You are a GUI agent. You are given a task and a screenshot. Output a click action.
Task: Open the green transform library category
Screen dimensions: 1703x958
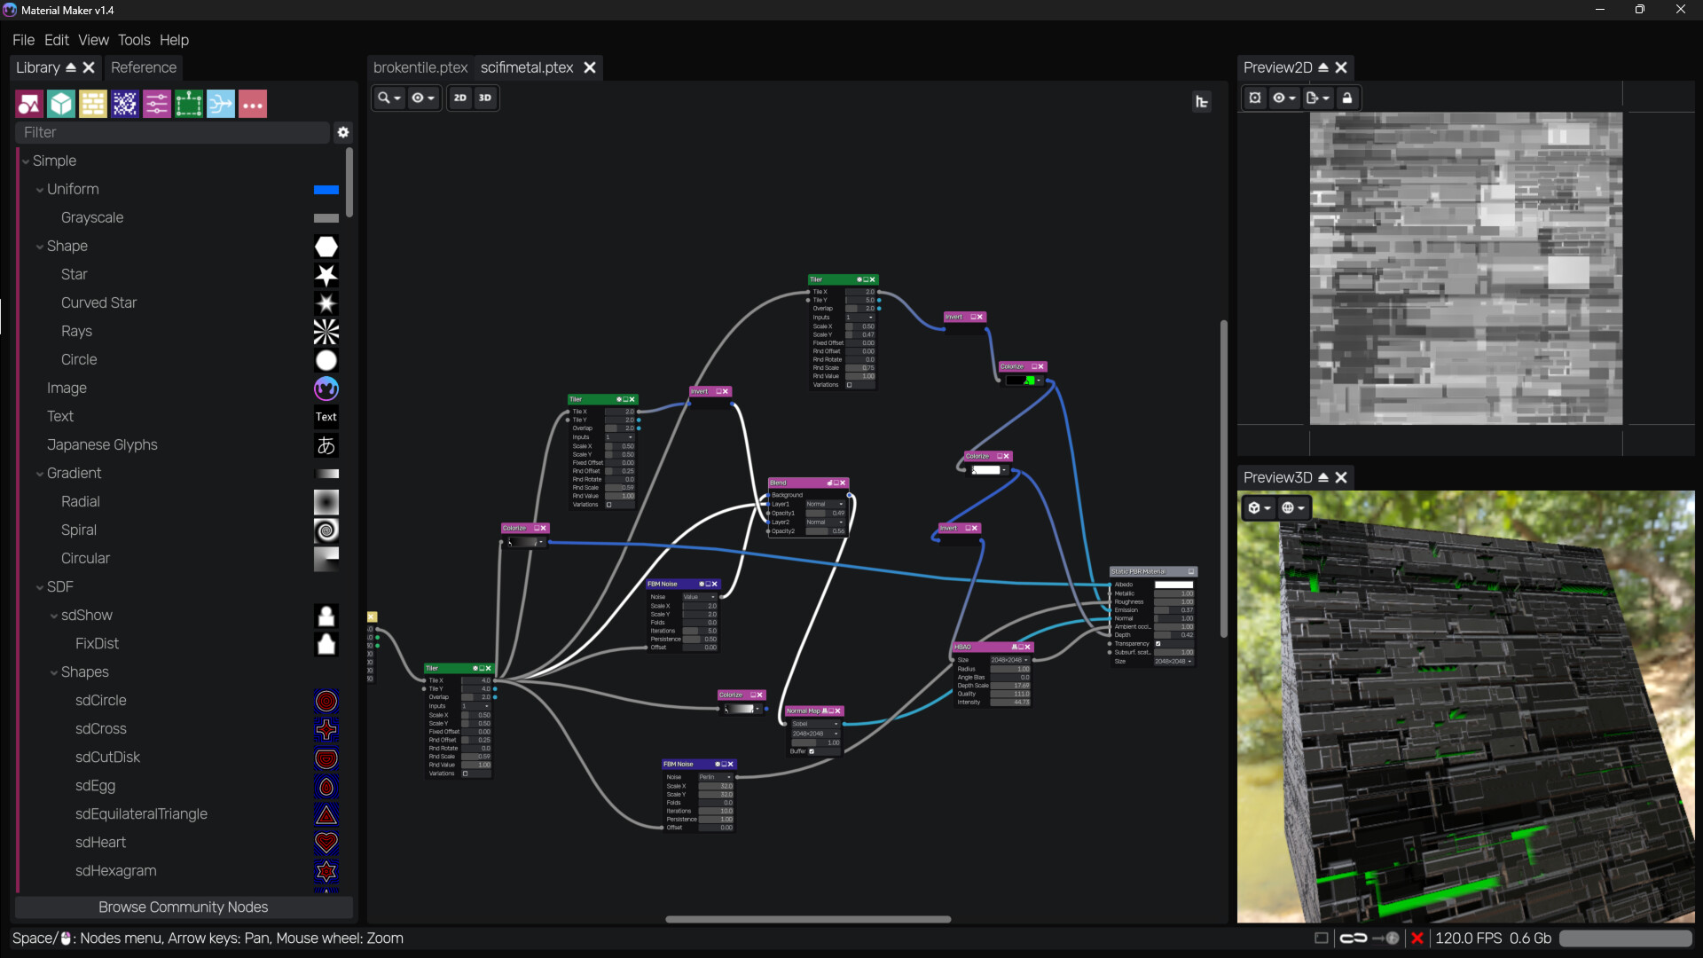pos(188,104)
